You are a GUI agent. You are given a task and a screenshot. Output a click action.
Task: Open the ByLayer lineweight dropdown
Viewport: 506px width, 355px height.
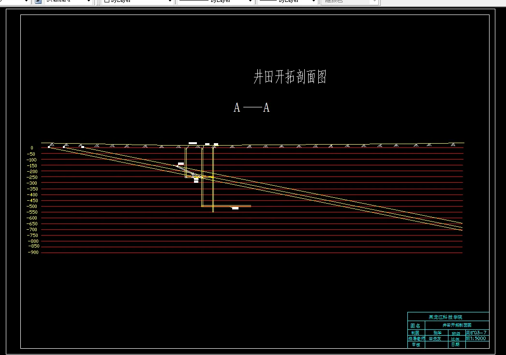click(x=313, y=1)
